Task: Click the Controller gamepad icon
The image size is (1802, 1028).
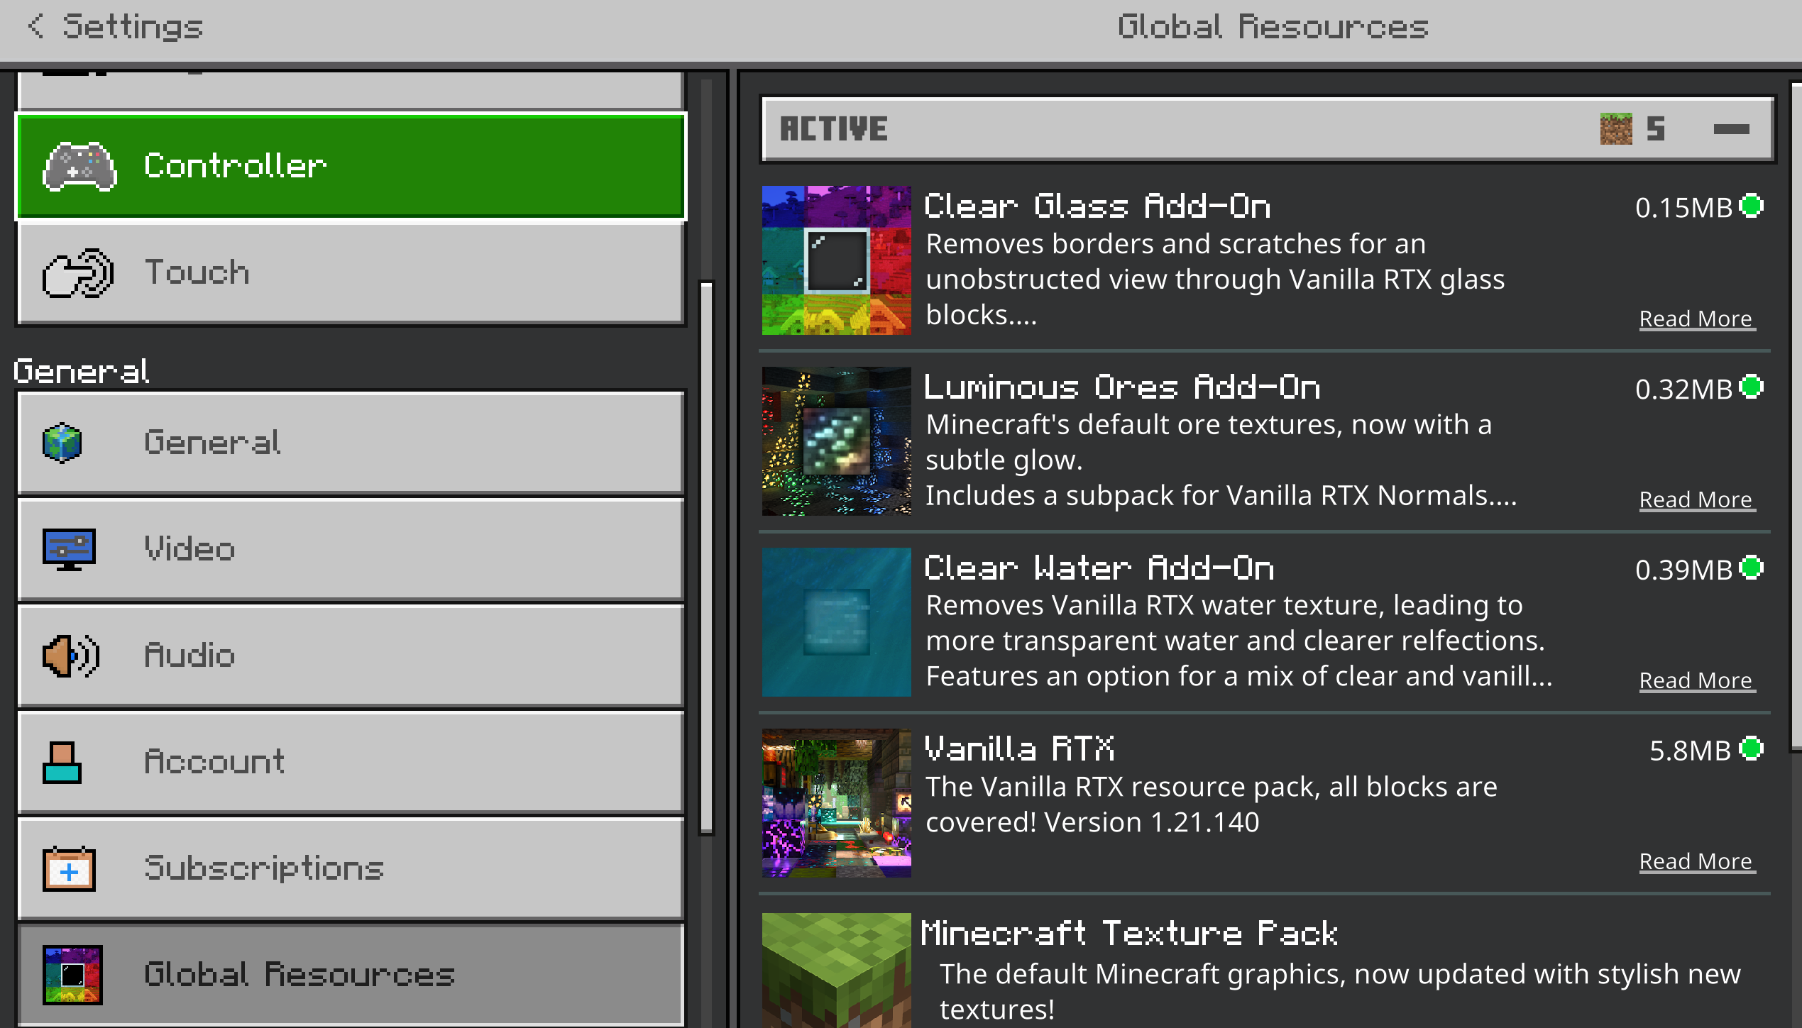Action: pyautogui.click(x=79, y=167)
